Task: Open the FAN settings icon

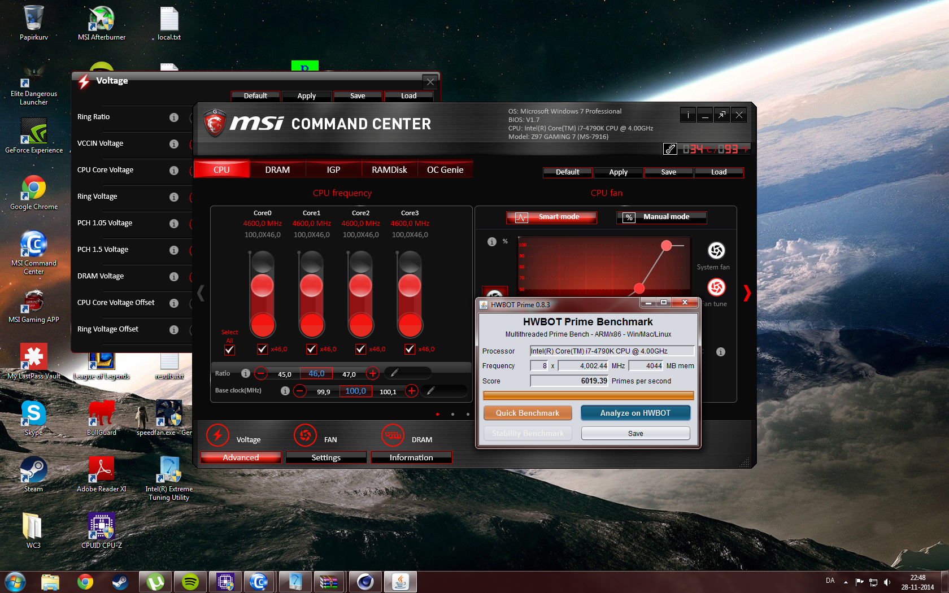Action: [x=306, y=435]
